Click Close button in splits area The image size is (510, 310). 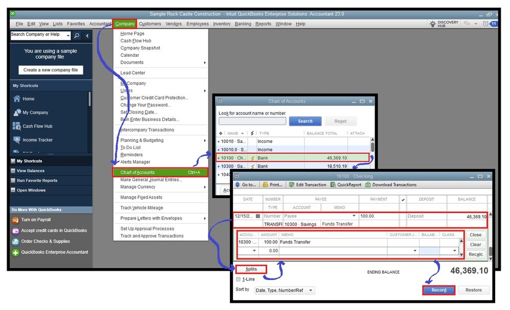[476, 234]
